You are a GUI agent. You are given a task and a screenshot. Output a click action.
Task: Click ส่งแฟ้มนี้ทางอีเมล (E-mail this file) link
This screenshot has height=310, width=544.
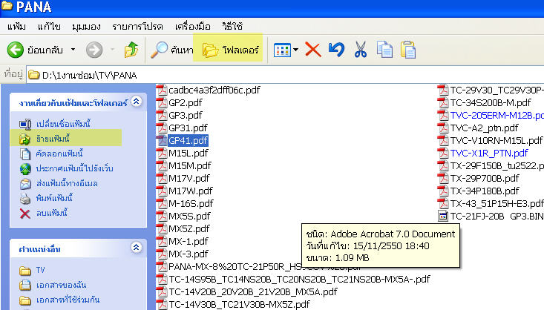click(x=67, y=183)
